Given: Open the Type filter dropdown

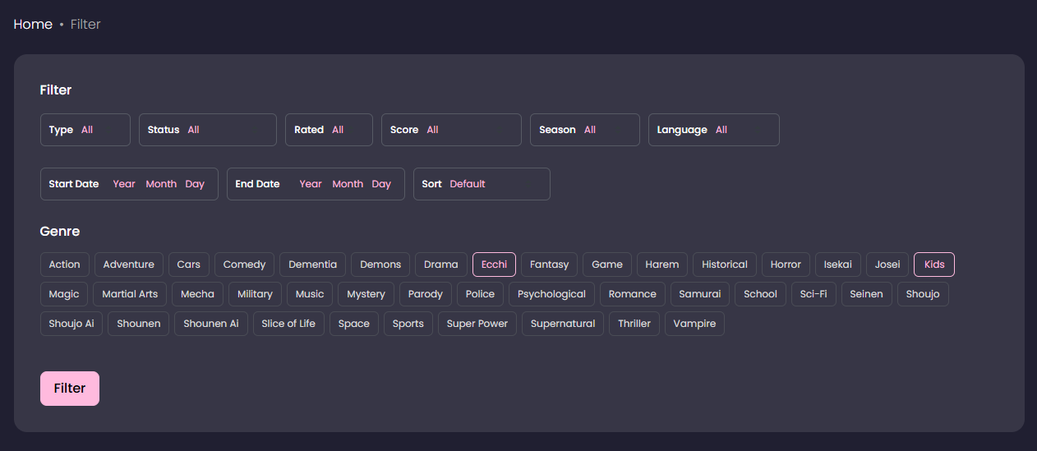Looking at the screenshot, I should coord(85,130).
